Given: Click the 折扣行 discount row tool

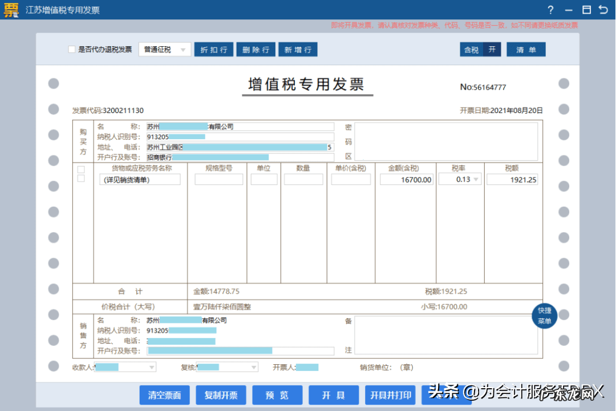Looking at the screenshot, I should pyautogui.click(x=213, y=49).
